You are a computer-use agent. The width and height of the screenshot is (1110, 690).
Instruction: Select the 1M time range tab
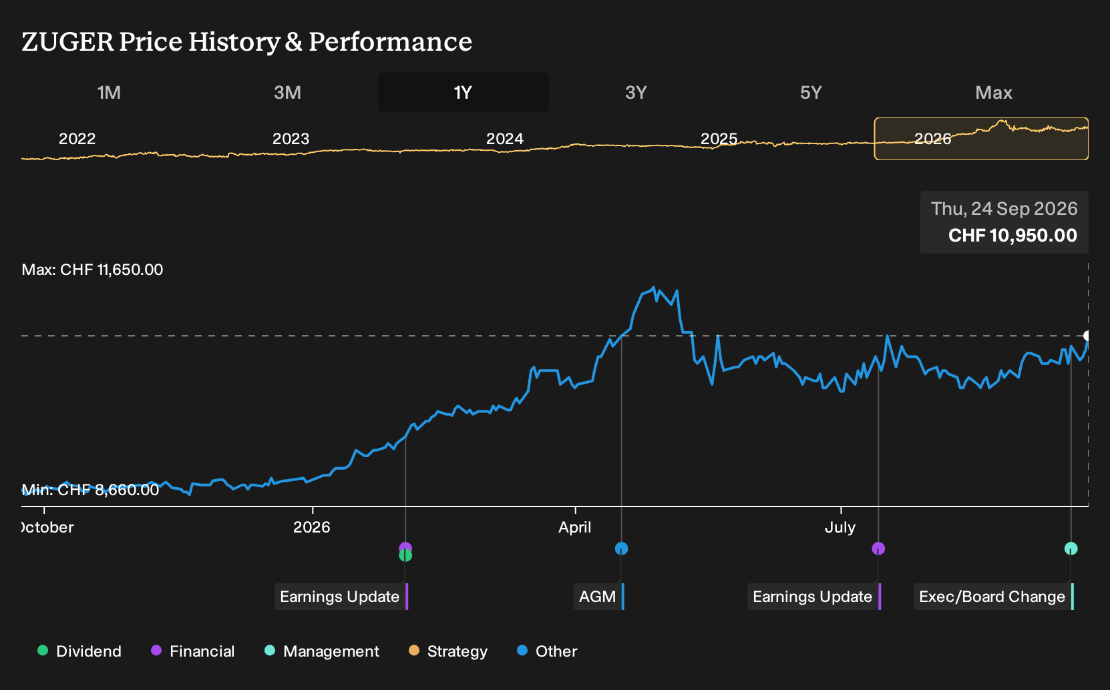click(x=109, y=92)
